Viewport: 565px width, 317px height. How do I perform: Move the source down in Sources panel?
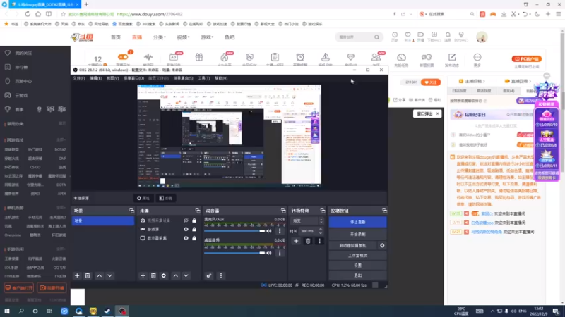186,275
